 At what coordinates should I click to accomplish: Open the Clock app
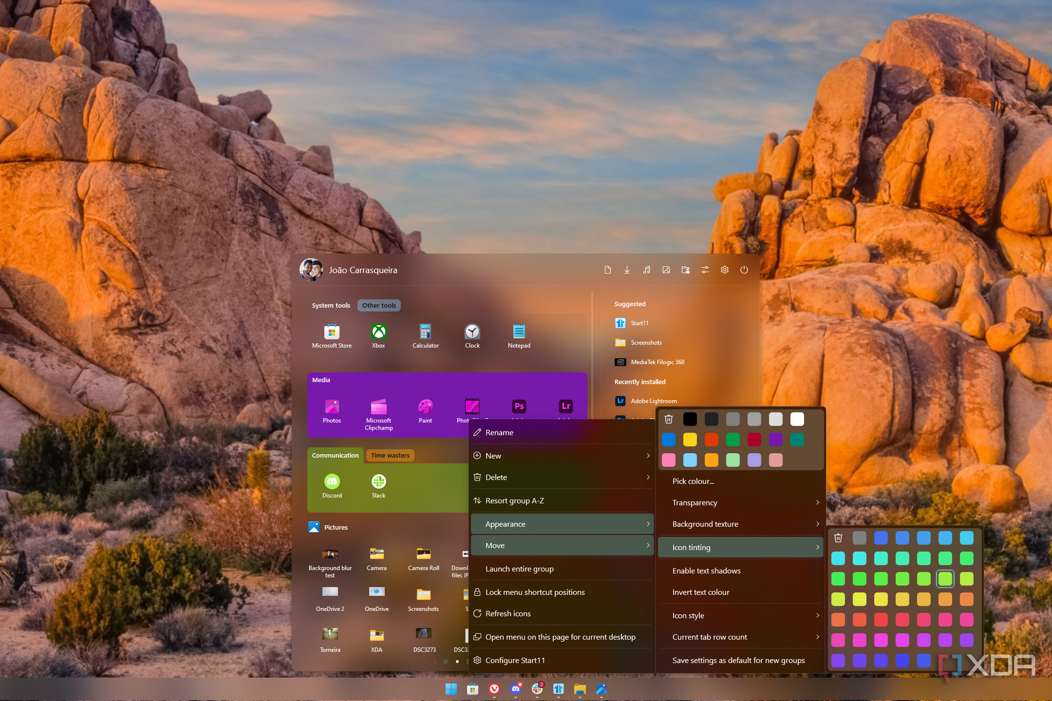coord(472,336)
